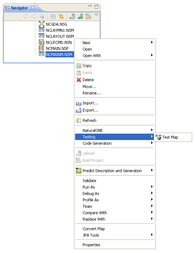This screenshot has height=253, width=195.
Task: Click the Build Project toolbar icon
Action: (x=89, y=16)
